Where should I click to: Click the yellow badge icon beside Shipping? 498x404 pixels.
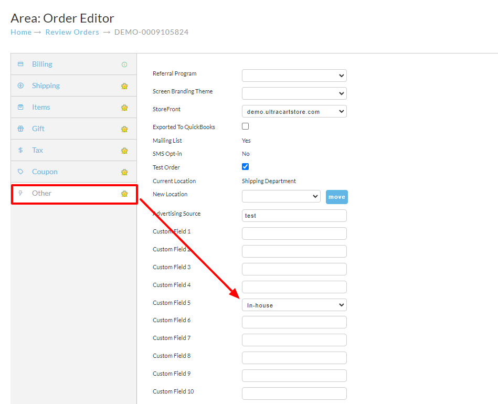coord(124,86)
